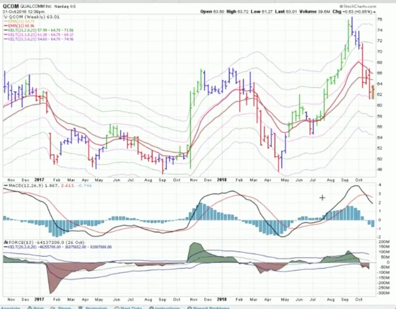This screenshot has height=309, width=396.
Task: Click the Print link below chart
Action: 38,308
